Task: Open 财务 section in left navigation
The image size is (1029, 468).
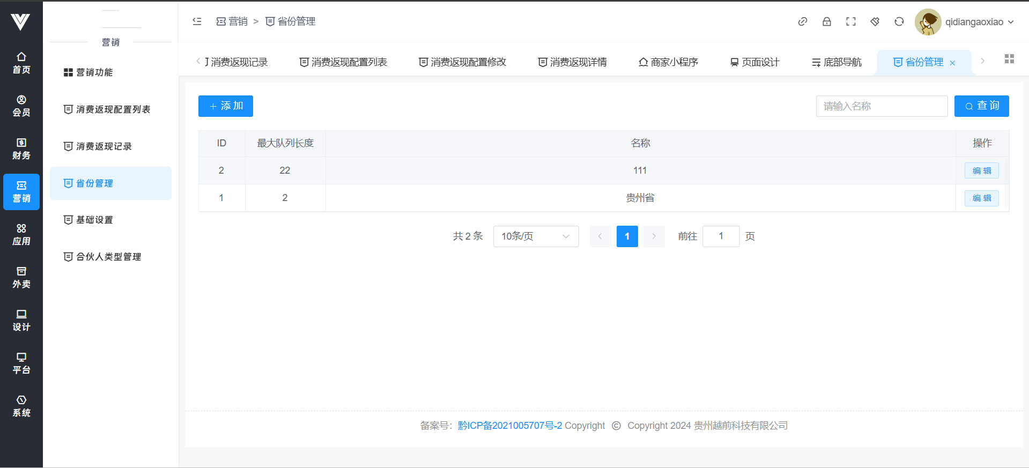Action: (21, 149)
